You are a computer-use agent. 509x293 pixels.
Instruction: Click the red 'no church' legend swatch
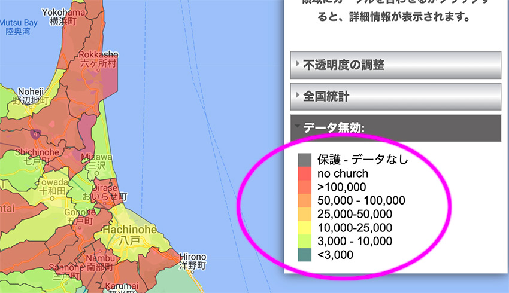305,173
